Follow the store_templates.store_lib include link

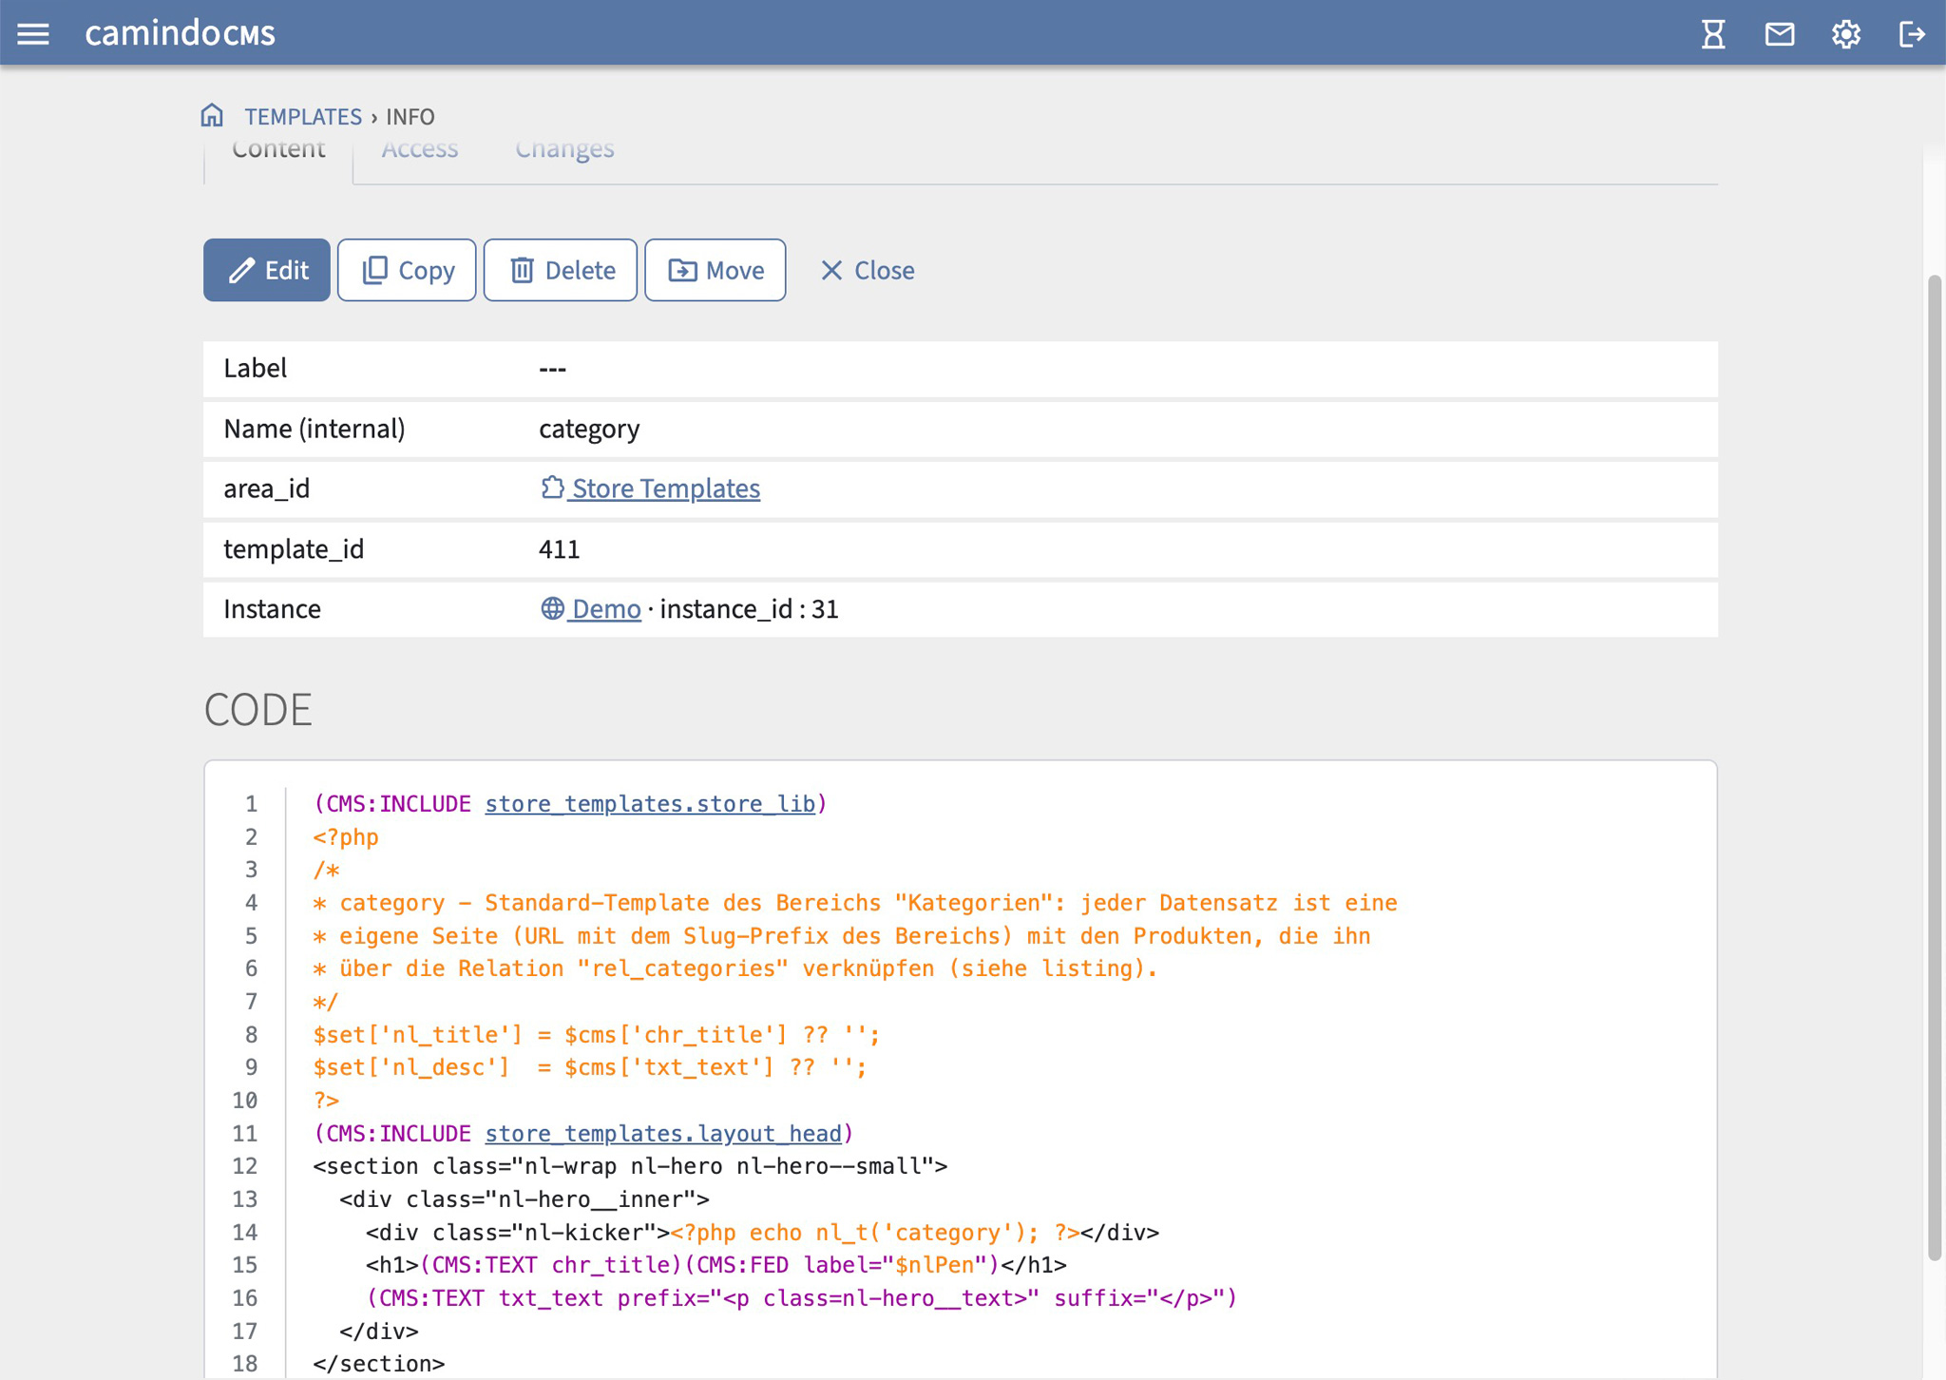pos(650,804)
